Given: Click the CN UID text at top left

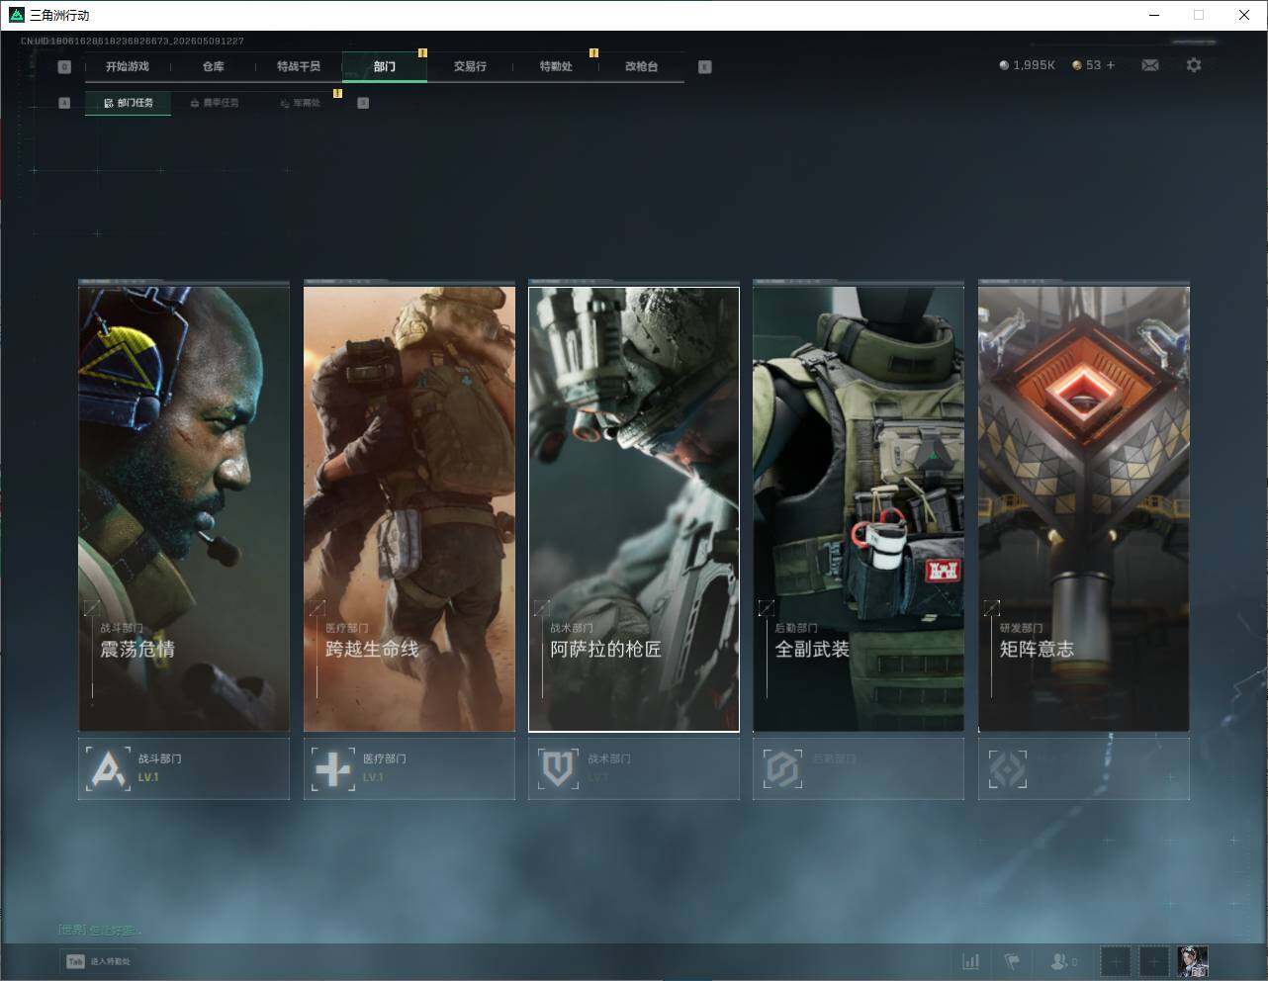Looking at the screenshot, I should click(133, 41).
